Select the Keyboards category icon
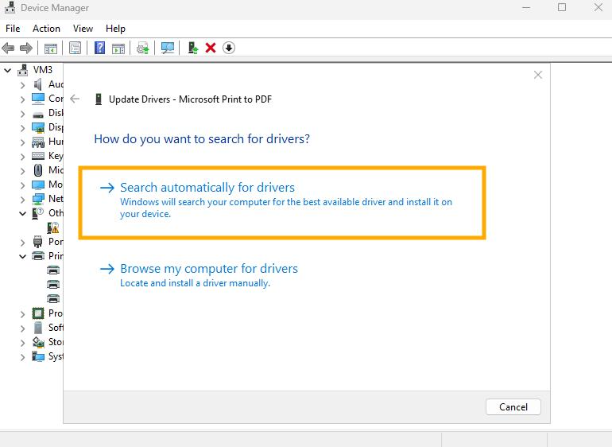Screen dimensions: 612x447 (38, 156)
